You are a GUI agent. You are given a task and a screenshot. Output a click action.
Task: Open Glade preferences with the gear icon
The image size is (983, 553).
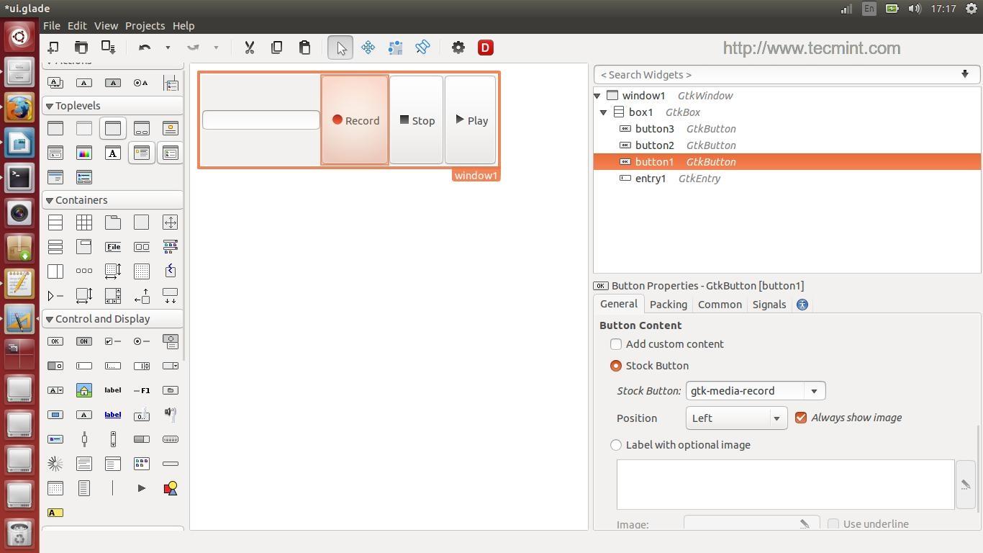pos(458,48)
